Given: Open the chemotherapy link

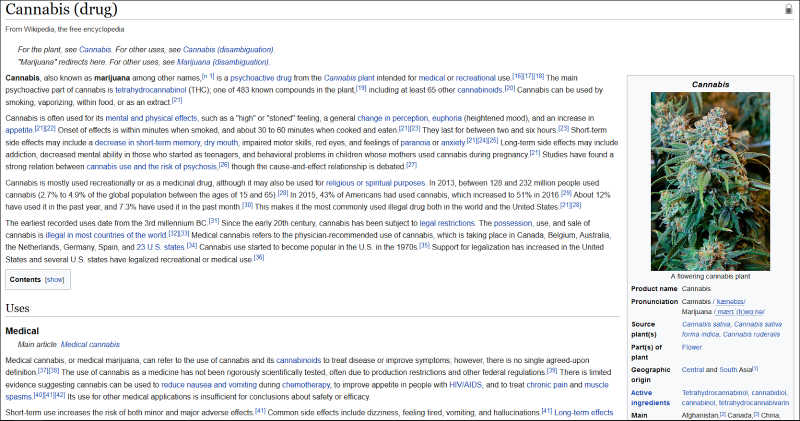Looking at the screenshot, I should click(x=306, y=385).
